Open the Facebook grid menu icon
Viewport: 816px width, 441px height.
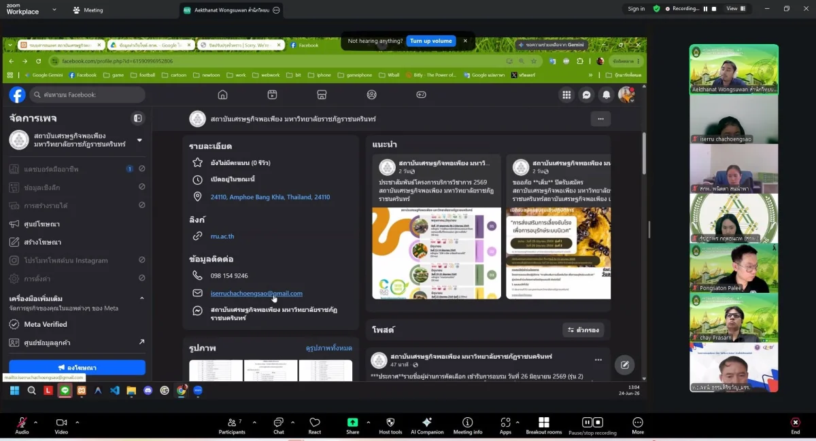click(566, 95)
